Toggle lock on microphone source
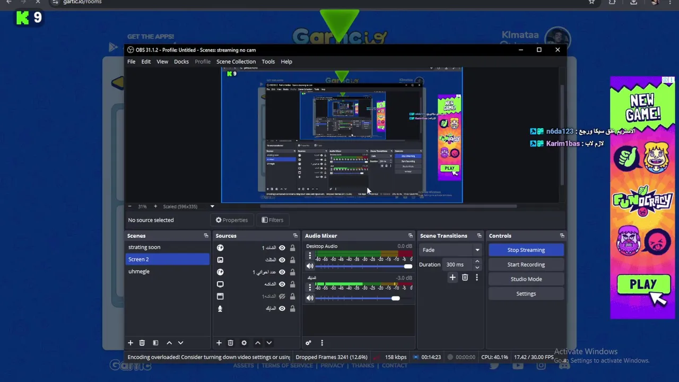Image resolution: width=679 pixels, height=382 pixels. tap(292, 309)
